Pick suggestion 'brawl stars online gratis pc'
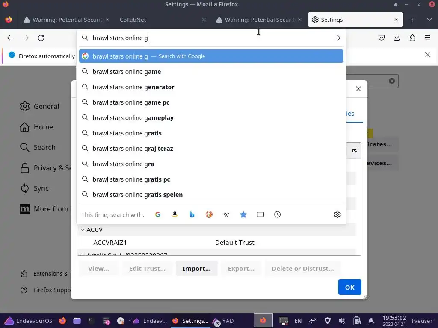This screenshot has height=328, width=438. 211,179
